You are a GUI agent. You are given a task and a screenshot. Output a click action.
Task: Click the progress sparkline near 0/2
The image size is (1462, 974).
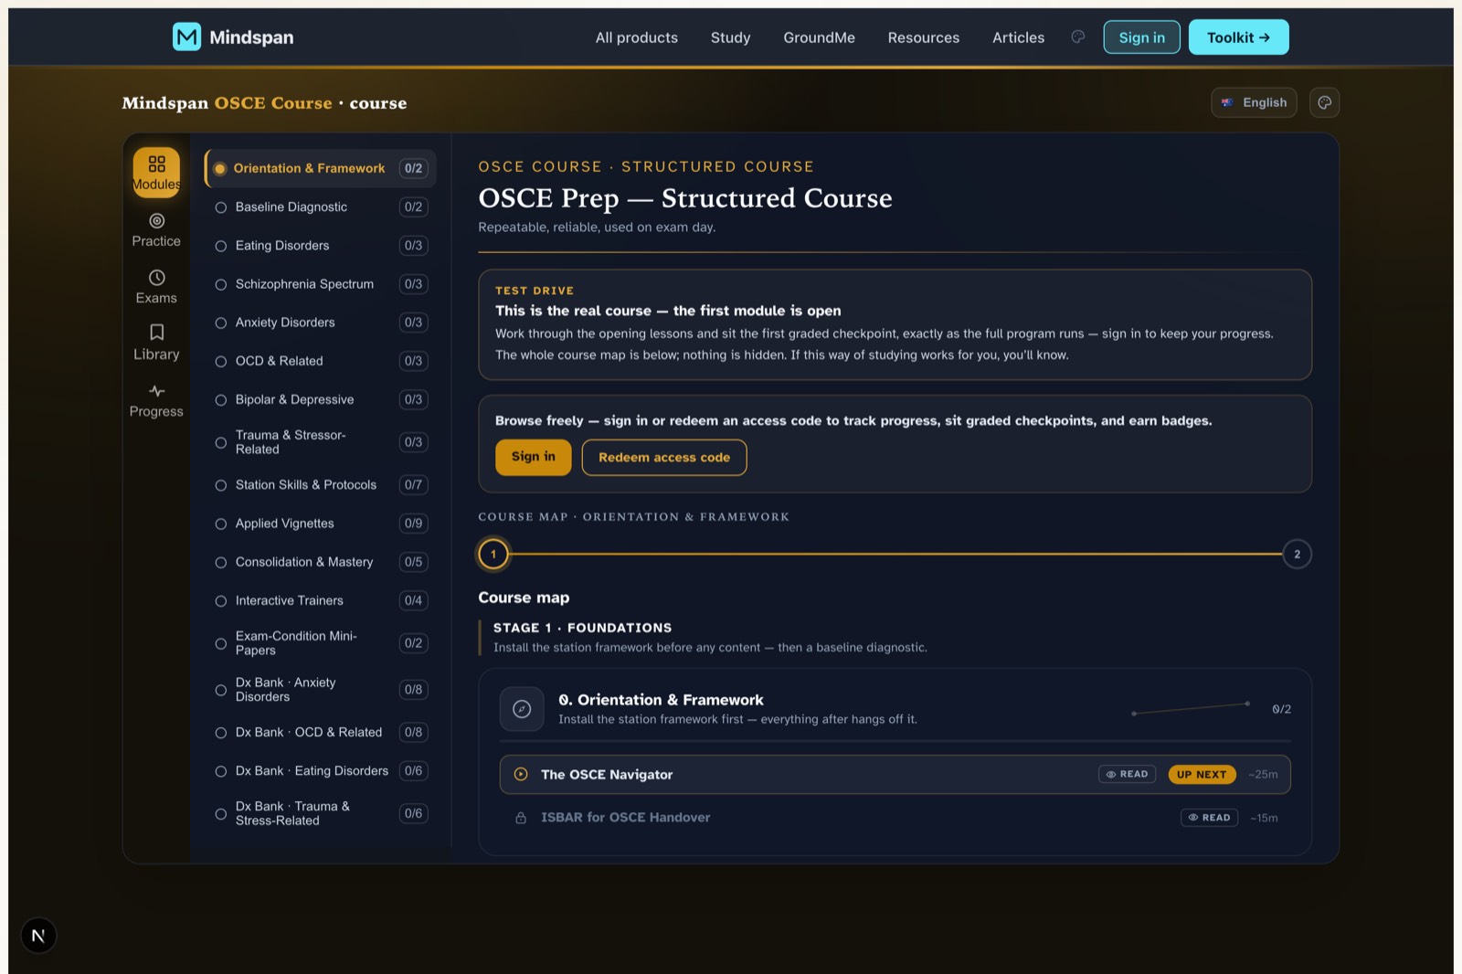[x=1191, y=708]
